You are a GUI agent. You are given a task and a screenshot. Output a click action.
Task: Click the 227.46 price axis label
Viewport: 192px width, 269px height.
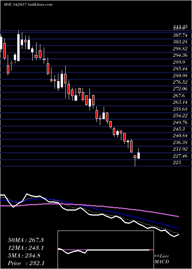point(180,156)
